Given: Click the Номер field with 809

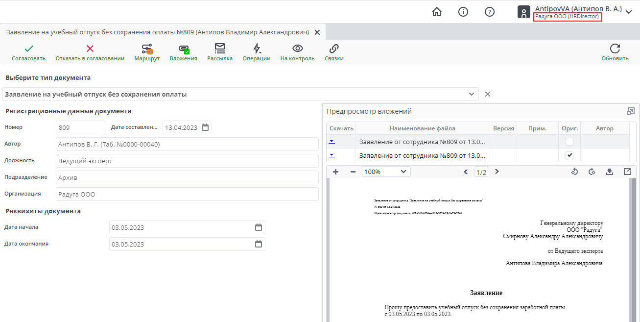Looking at the screenshot, I should pos(81,127).
